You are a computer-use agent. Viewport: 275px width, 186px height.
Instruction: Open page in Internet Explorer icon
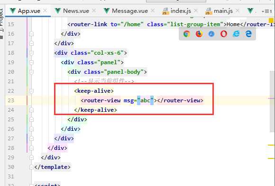236,34
